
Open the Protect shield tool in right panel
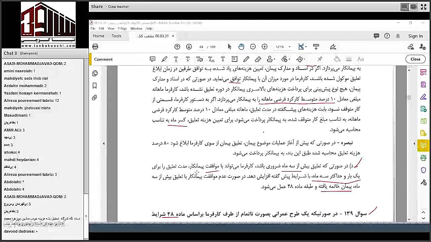[x=424, y=170]
